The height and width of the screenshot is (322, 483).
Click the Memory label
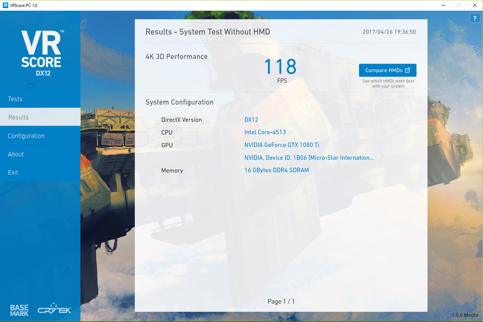click(172, 170)
